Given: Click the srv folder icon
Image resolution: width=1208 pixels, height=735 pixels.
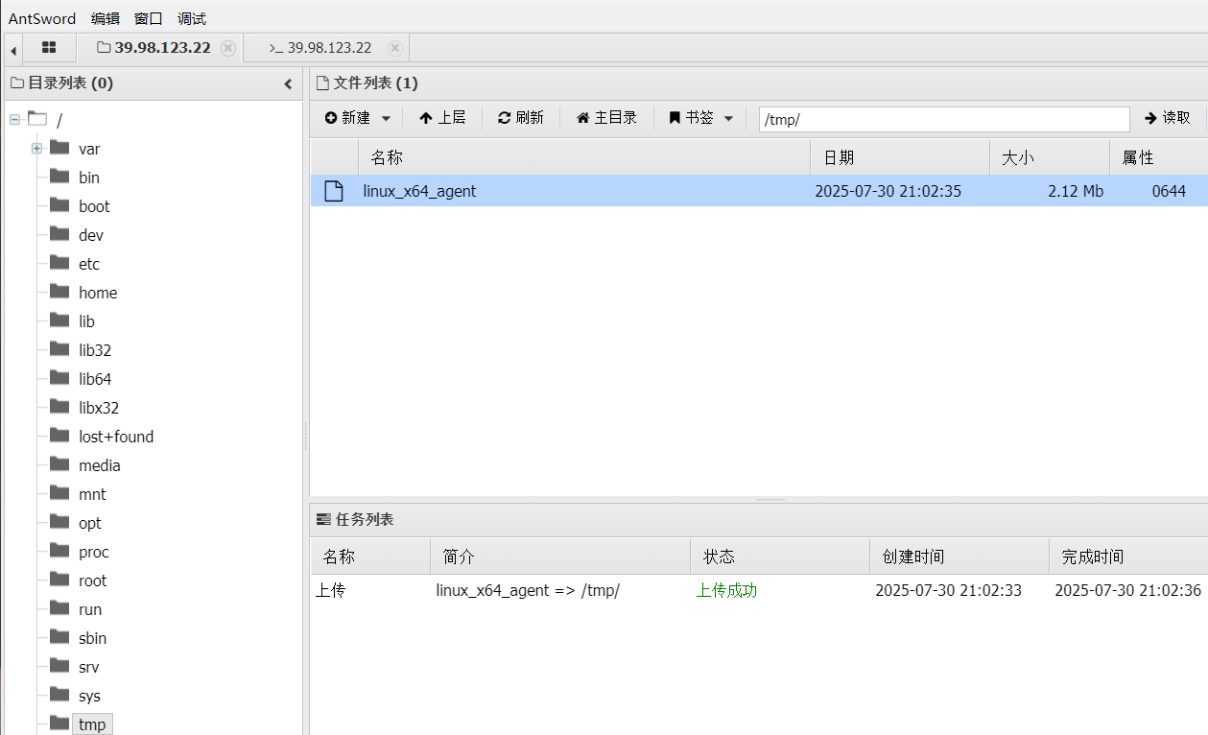Looking at the screenshot, I should coord(59,666).
